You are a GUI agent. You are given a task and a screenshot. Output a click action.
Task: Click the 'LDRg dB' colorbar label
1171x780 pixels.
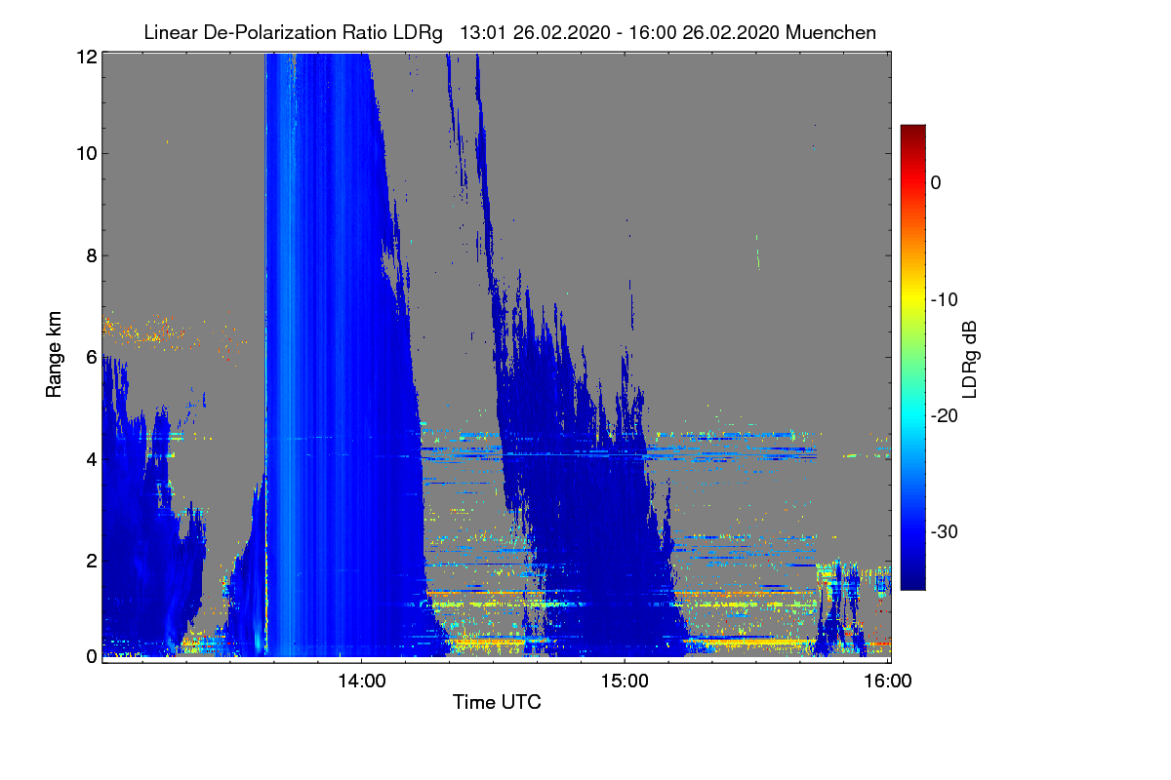click(969, 360)
